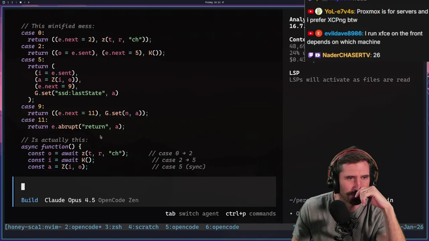The width and height of the screenshot is (429, 241).
Task: Click the '// case 2 → 5' comment
Action: pos(174,160)
